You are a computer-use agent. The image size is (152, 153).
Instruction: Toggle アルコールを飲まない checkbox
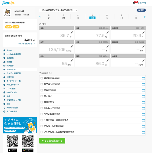point(42,126)
